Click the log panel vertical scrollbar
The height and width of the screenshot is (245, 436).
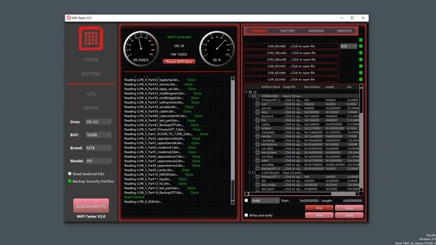(x=233, y=141)
